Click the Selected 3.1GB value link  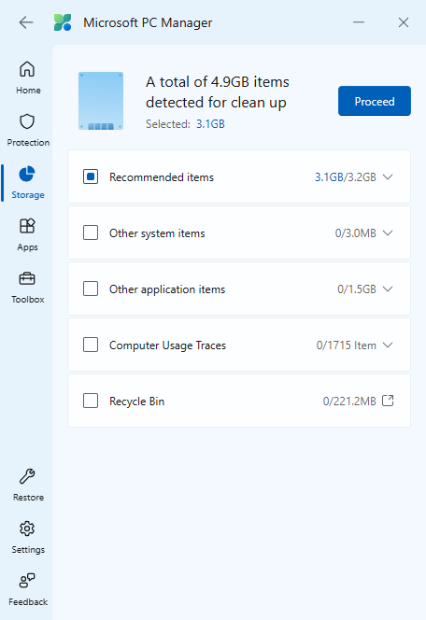tap(210, 124)
